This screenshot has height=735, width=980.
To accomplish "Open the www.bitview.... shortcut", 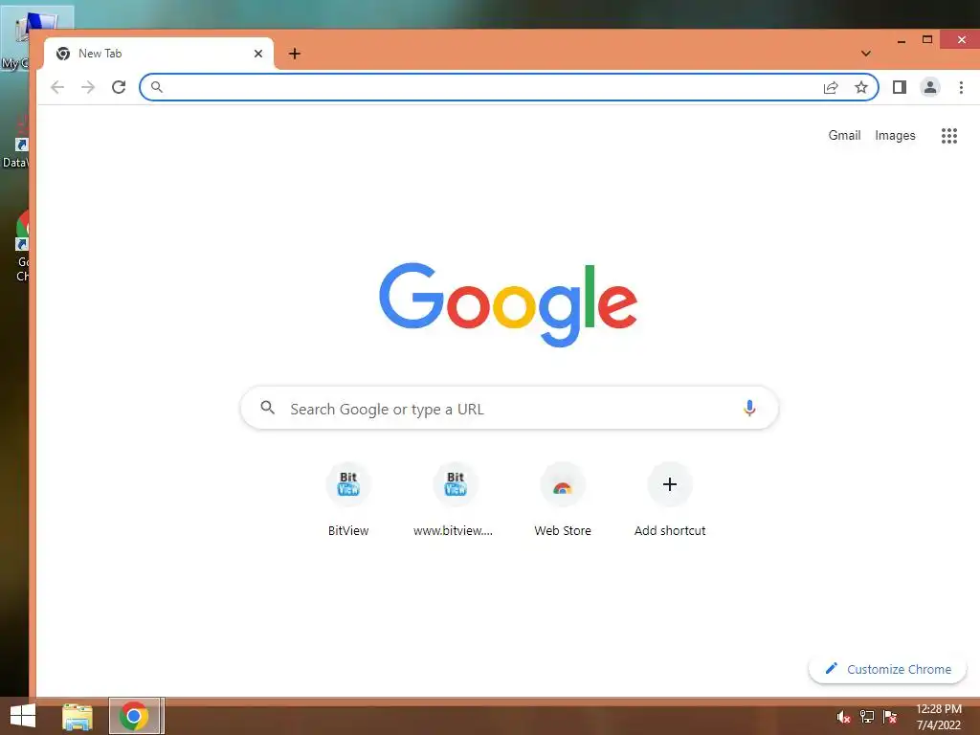I will click(455, 500).
